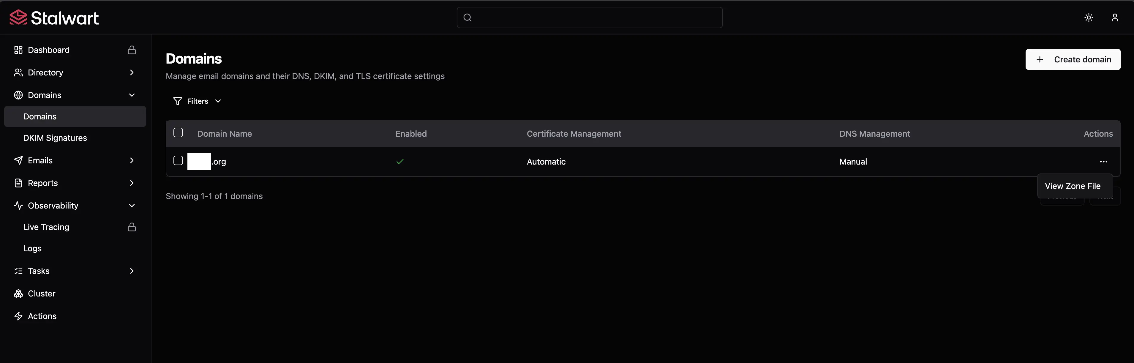The height and width of the screenshot is (363, 1134).
Task: Tick the checkbox for the .org domain row
Action: [x=178, y=160]
